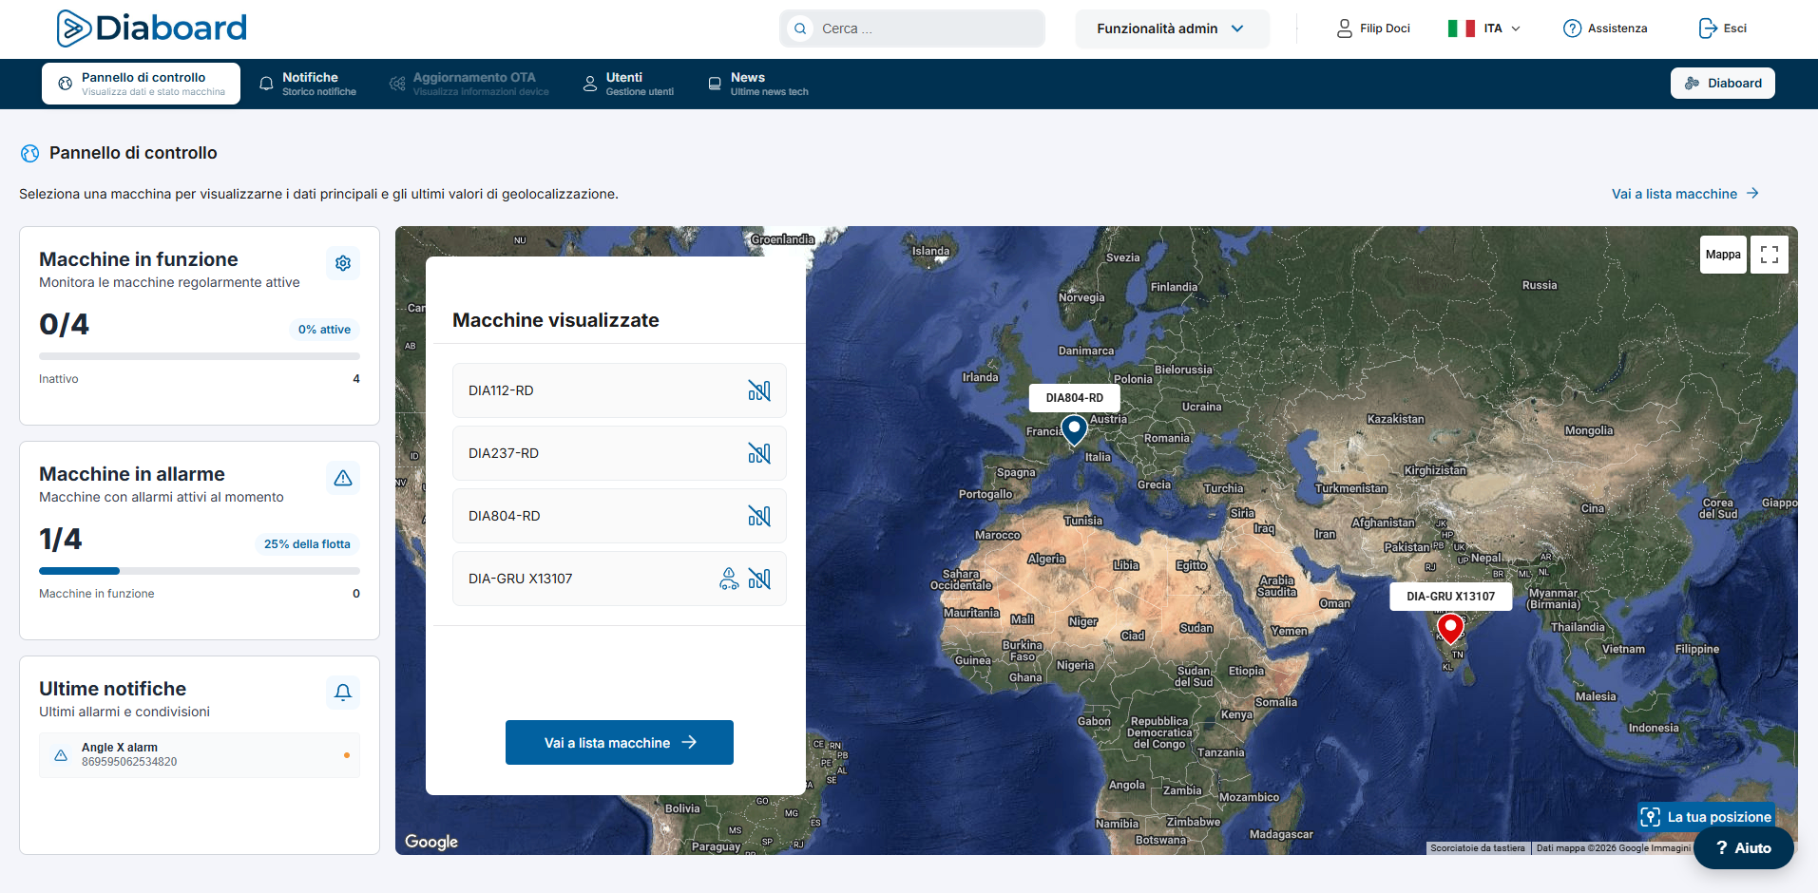Click the red DIA-GRU X13107 map pin

(1450, 629)
